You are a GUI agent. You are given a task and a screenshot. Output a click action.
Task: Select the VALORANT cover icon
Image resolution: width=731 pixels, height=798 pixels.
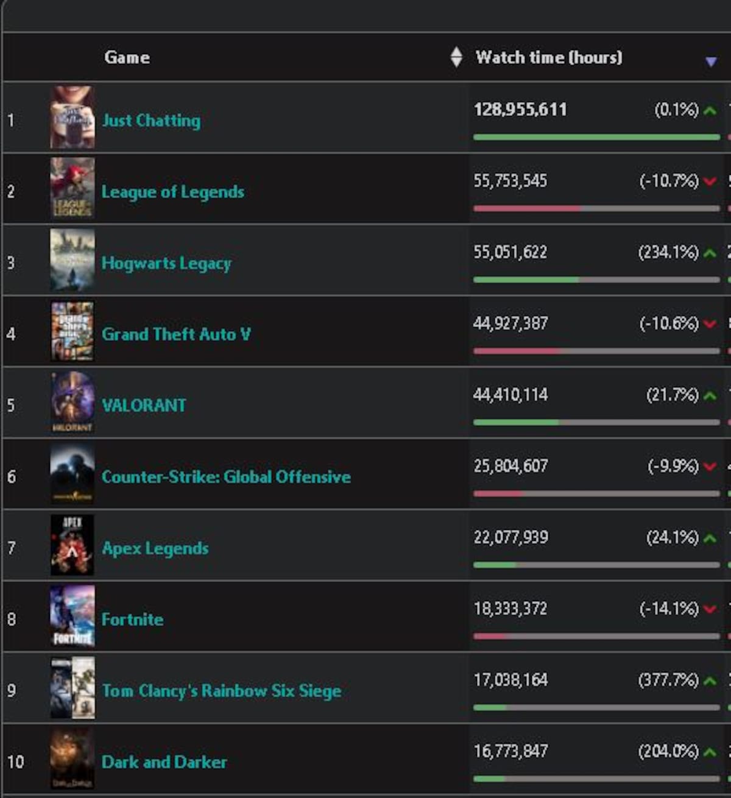[72, 403]
